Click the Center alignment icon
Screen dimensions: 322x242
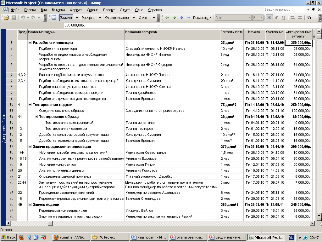pyautogui.click(x=300, y=18)
